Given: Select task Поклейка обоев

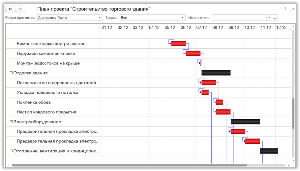Looking at the screenshot, I should [x=34, y=102].
